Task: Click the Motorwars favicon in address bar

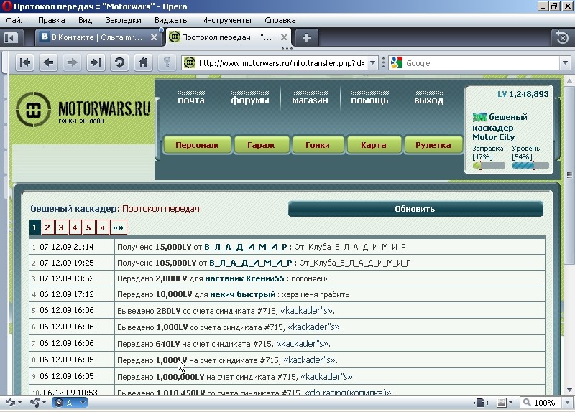Action: click(189, 63)
